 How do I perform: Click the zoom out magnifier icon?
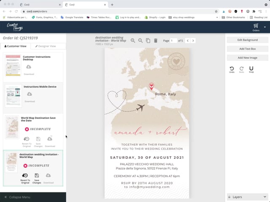pyautogui.click(x=140, y=41)
